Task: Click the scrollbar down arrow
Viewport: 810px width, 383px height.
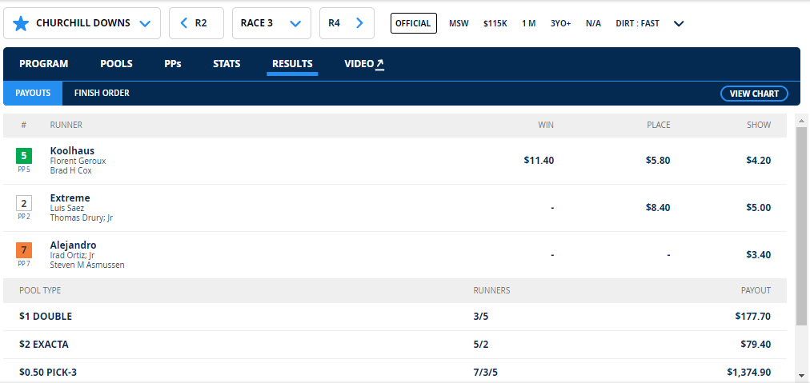Action: click(801, 375)
